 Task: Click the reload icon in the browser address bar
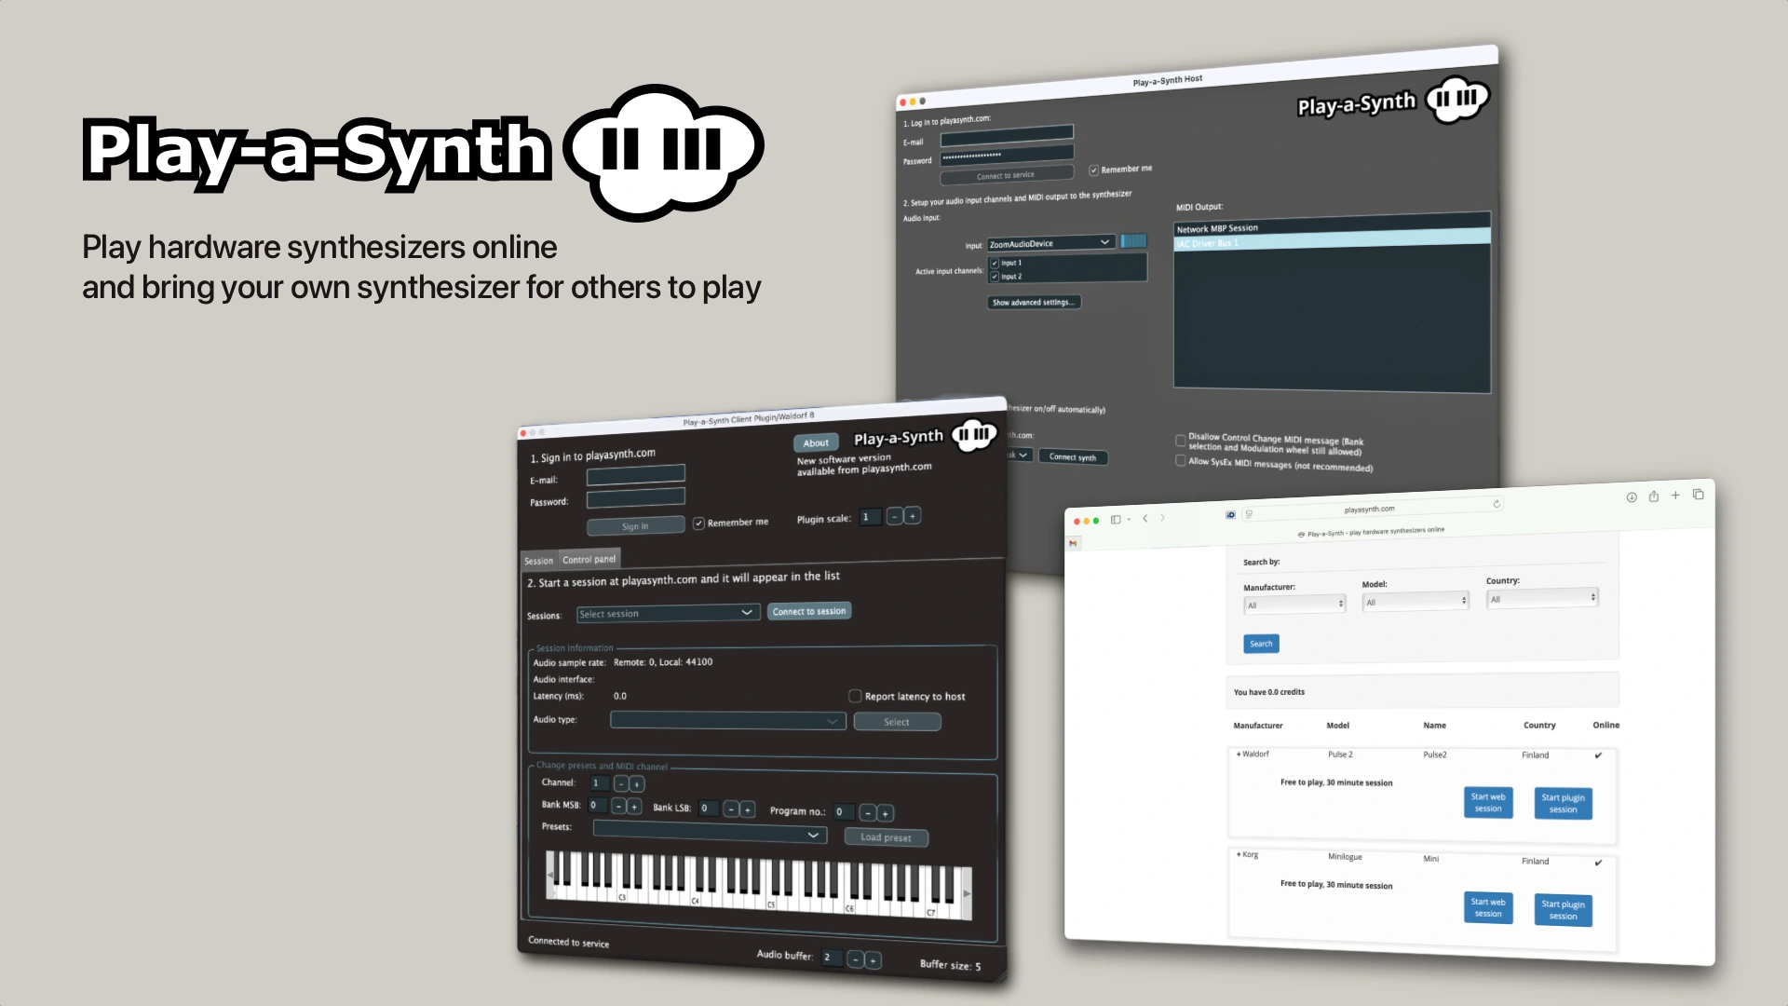(x=1497, y=504)
